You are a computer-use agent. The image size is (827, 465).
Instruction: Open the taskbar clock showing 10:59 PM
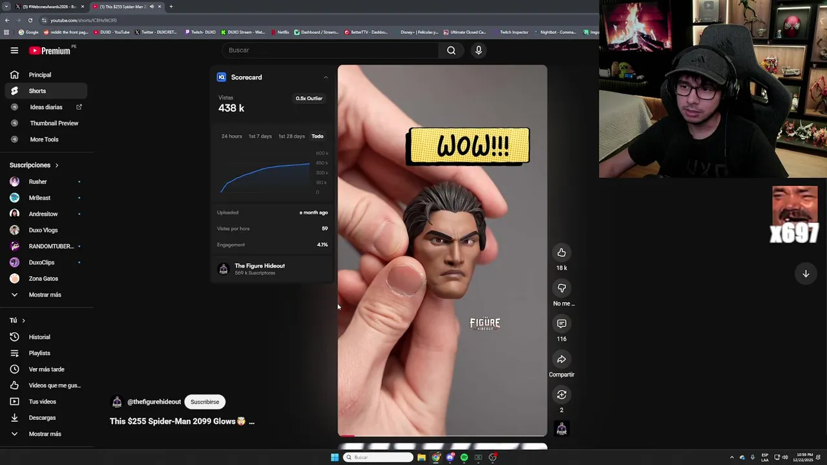[x=804, y=457]
